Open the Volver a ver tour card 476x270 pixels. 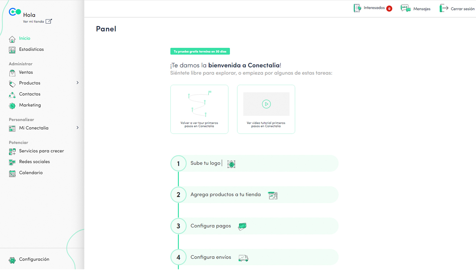pyautogui.click(x=199, y=109)
